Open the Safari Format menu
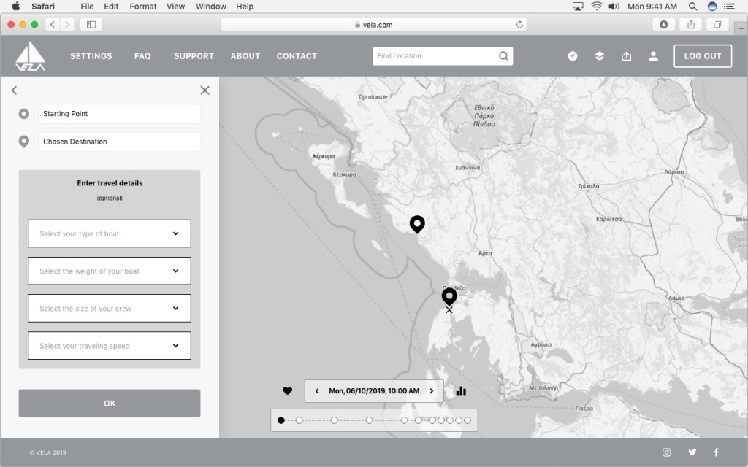748x467 pixels. point(143,7)
